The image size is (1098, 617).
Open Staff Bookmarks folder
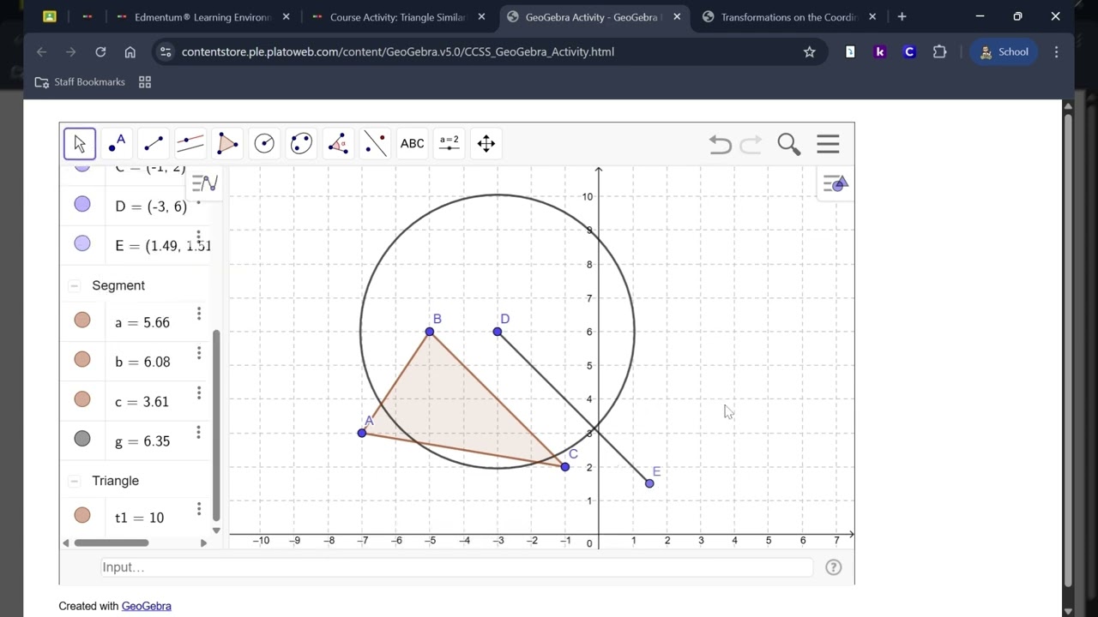tap(80, 82)
